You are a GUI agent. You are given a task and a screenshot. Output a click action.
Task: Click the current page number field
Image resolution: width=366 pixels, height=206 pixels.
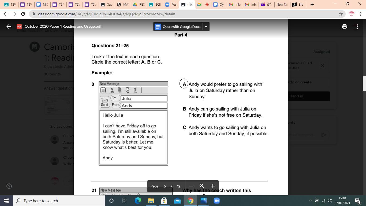pos(165,186)
